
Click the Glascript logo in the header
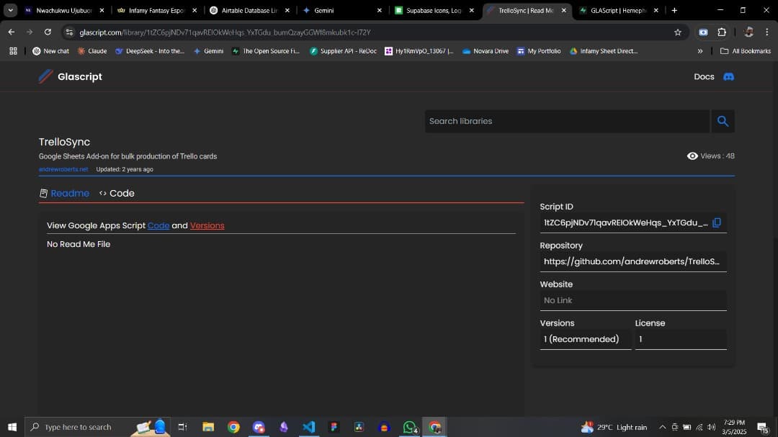[71, 76]
